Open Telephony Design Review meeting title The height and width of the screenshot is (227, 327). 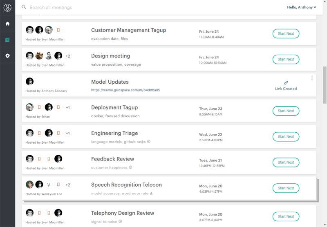(x=123, y=213)
